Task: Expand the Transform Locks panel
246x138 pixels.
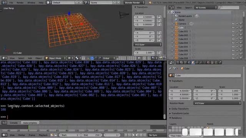Action: click(x=180, y=113)
